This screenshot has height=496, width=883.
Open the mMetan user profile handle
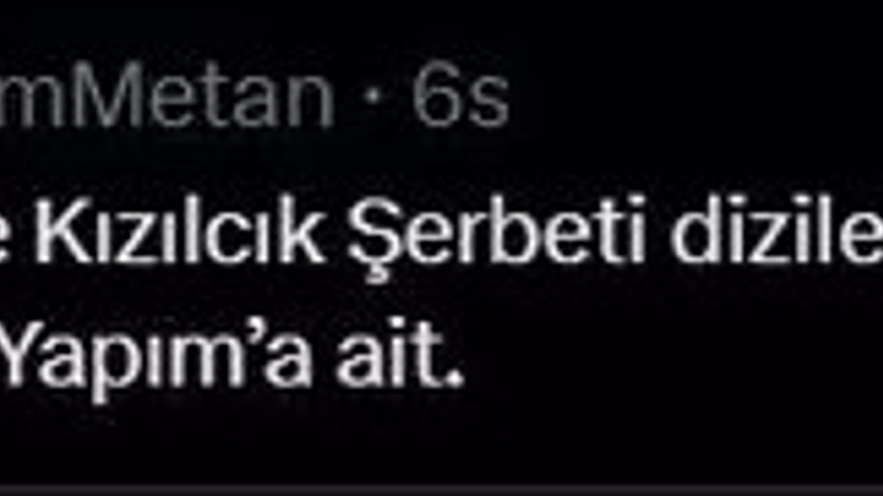point(167,97)
